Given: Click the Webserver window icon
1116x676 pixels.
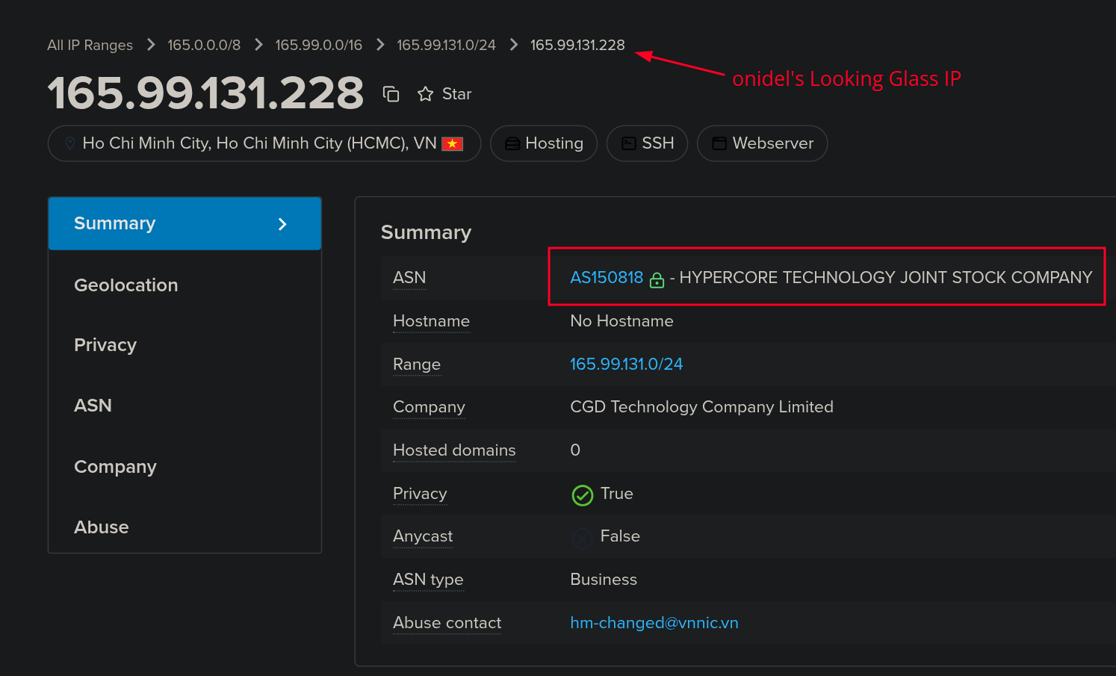Looking at the screenshot, I should click(x=719, y=143).
